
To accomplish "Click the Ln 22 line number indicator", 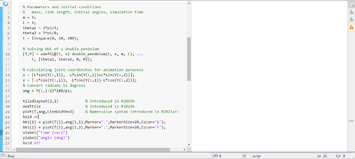I will 322,156.
